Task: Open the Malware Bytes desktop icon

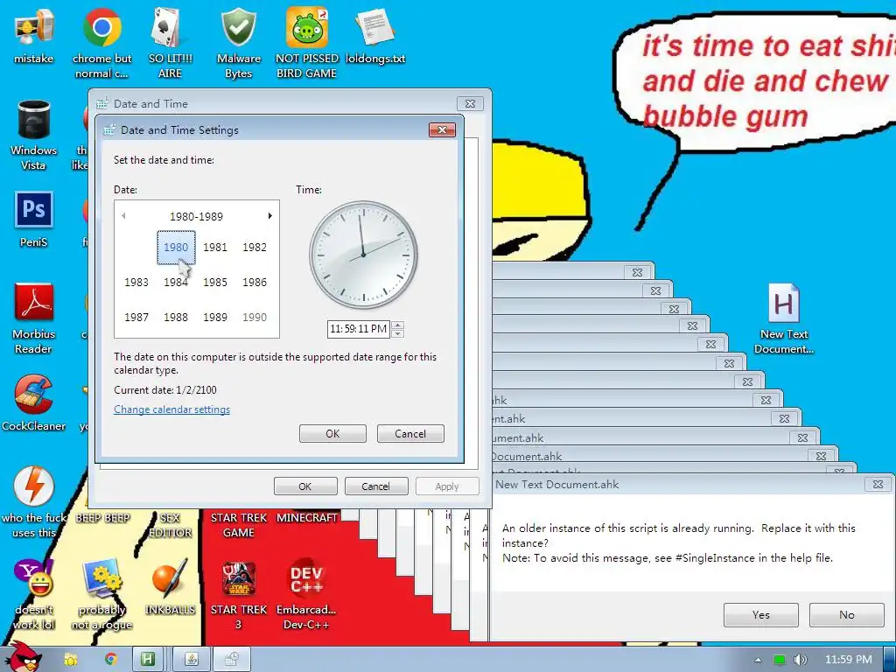Action: [x=238, y=43]
